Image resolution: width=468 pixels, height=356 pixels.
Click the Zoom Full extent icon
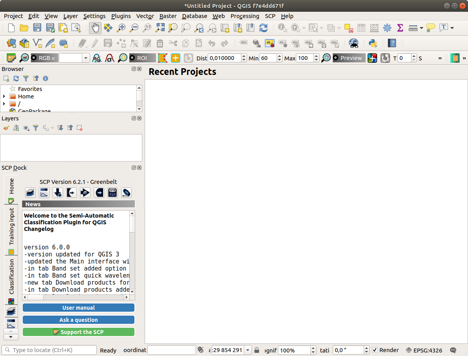click(x=160, y=27)
